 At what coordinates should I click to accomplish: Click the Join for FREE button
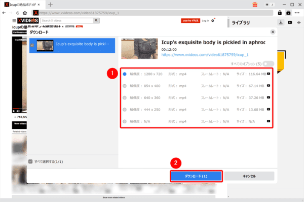point(191,21)
